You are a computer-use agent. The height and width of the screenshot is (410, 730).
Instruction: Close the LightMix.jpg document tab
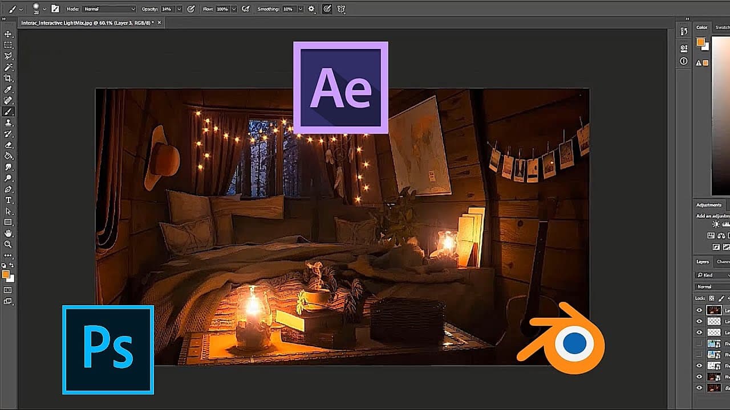click(159, 23)
